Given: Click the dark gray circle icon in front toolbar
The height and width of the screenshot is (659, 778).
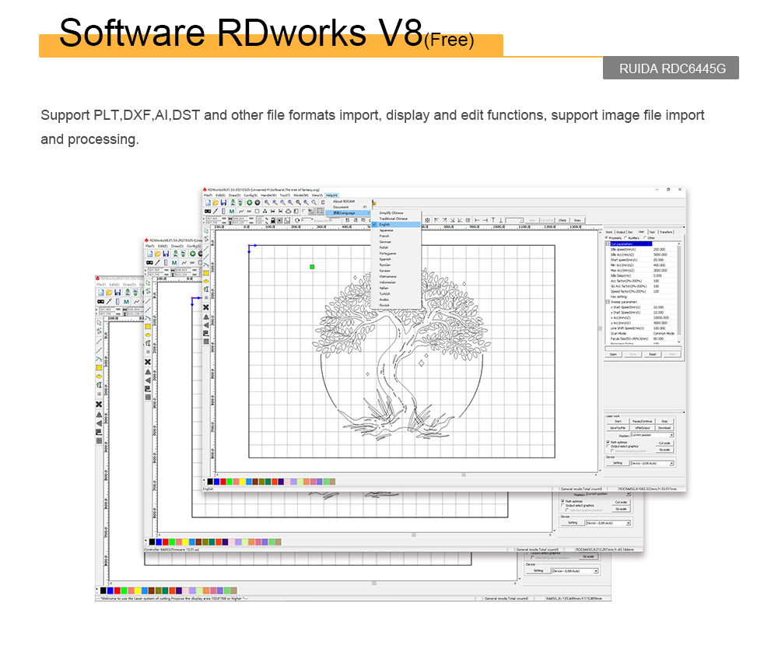Looking at the screenshot, I should click(x=258, y=202).
